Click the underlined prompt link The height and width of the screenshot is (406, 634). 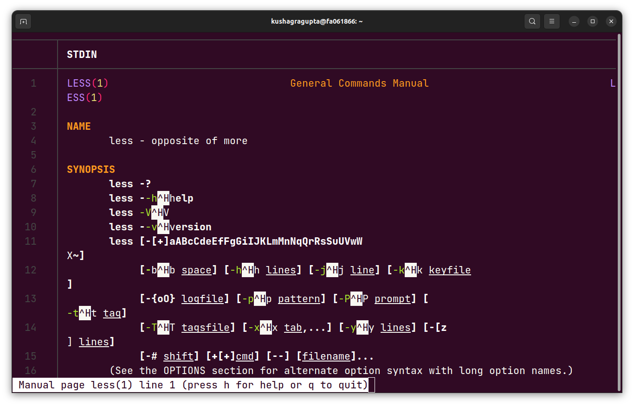[393, 298]
